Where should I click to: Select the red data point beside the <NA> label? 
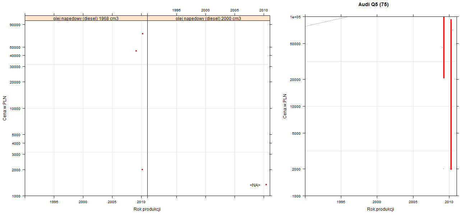click(266, 185)
